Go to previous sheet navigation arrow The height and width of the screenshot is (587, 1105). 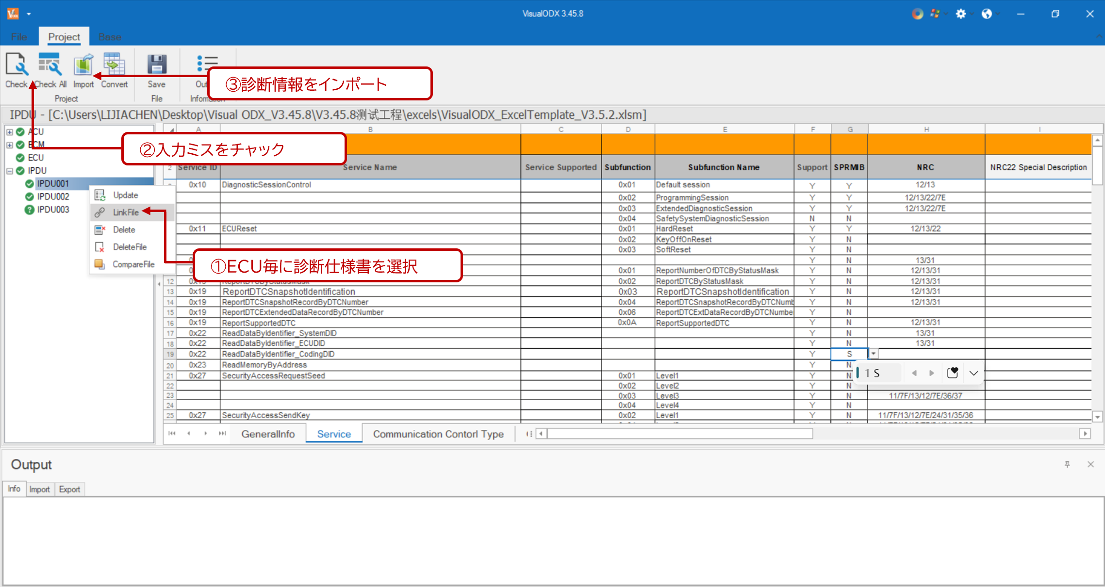coord(189,433)
